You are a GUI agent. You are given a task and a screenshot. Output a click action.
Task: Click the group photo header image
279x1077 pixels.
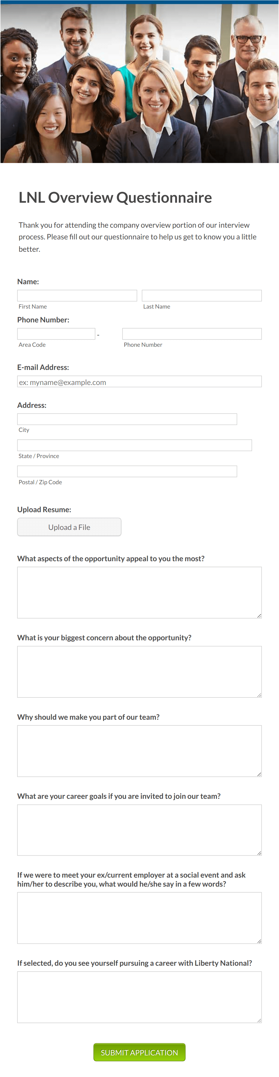[139, 83]
